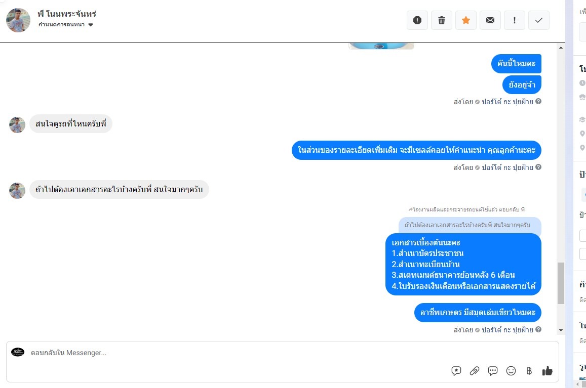Flag conversation with the plain exclamation icon

tap(514, 20)
